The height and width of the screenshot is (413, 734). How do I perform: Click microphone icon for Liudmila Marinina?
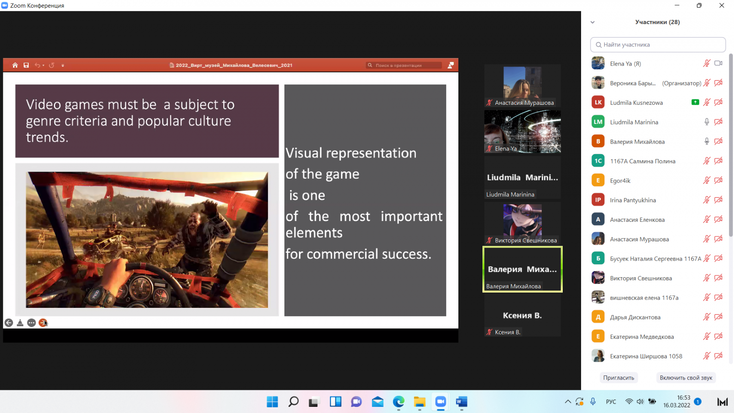click(707, 122)
